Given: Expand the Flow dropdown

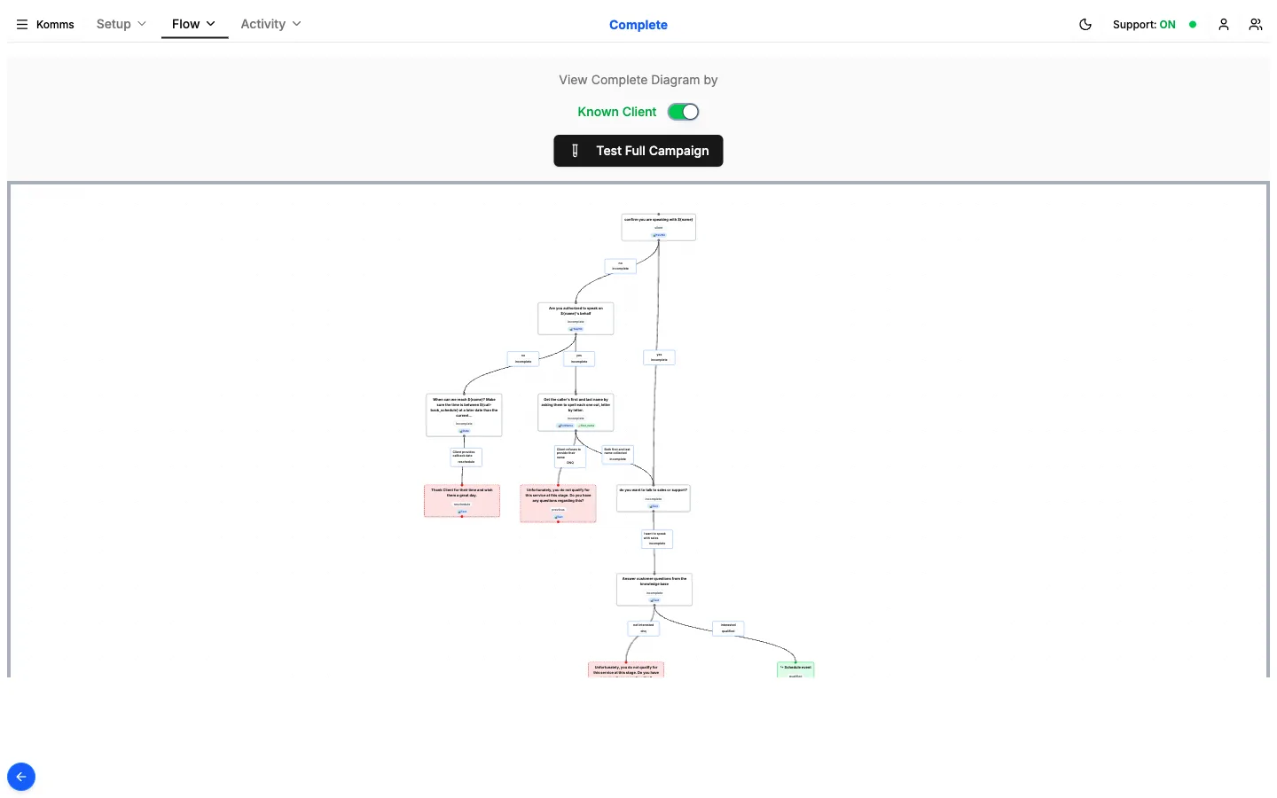Looking at the screenshot, I should pyautogui.click(x=194, y=24).
